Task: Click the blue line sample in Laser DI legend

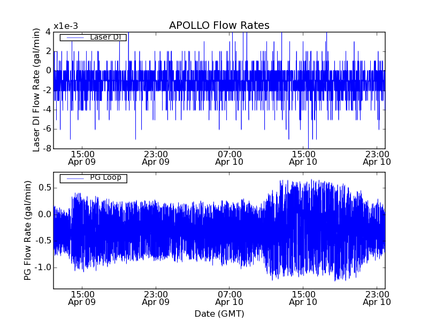Action: pyautogui.click(x=75, y=37)
